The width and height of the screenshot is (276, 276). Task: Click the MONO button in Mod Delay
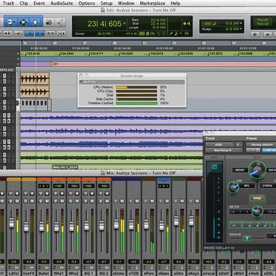[240, 170]
